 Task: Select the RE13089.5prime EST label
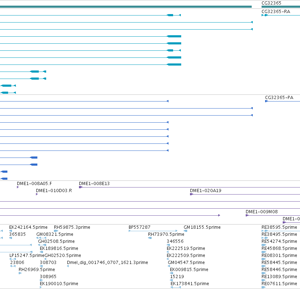tap(279, 277)
